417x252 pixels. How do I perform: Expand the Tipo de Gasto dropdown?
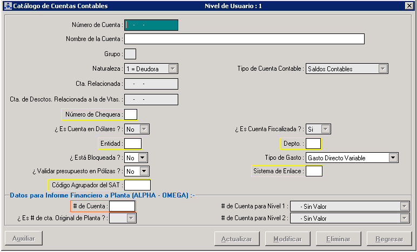tap(393, 158)
